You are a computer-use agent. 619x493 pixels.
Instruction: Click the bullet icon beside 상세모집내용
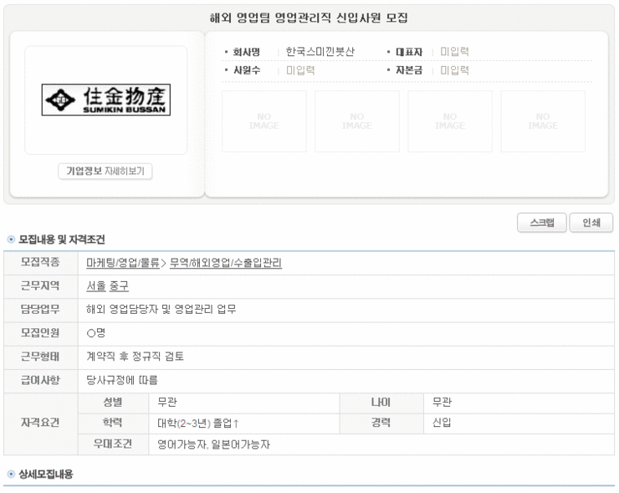tap(10, 475)
